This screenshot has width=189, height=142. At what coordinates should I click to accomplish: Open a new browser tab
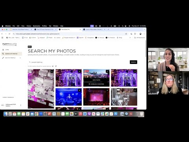click(108, 30)
